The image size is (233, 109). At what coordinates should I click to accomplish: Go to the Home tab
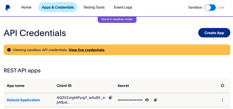click(26, 7)
